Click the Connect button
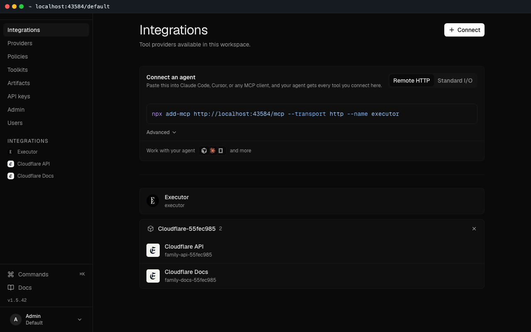531x332 pixels. point(464,30)
